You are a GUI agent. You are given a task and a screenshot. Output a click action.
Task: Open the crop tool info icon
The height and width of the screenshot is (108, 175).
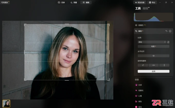(x=170, y=31)
